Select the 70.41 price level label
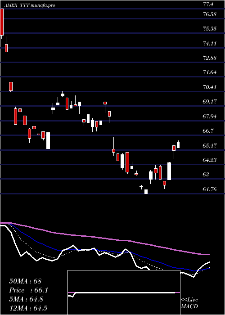The height and width of the screenshot is (315, 225). (x=210, y=87)
